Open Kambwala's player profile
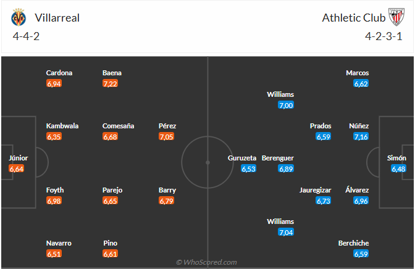Image resolution: width=415 pixels, height=269 pixels. (62, 126)
